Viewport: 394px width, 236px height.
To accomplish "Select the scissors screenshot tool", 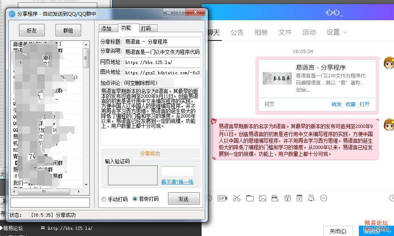I will coord(236,198).
